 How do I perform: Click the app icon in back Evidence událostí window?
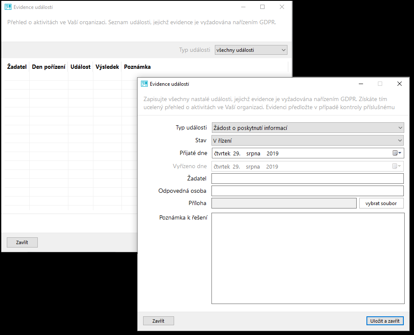pos(8,7)
